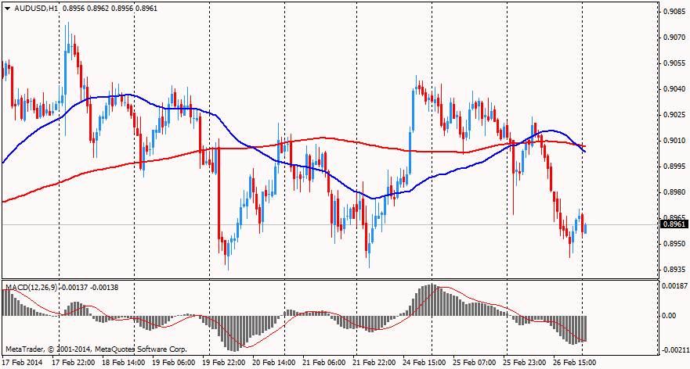Click the 0.8935 price axis label
The height and width of the screenshot is (369, 690).
coord(674,270)
